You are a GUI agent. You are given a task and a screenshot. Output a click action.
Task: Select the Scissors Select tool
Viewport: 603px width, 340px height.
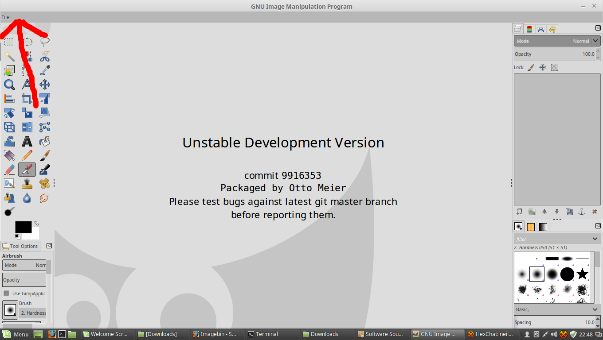pyautogui.click(x=45, y=56)
